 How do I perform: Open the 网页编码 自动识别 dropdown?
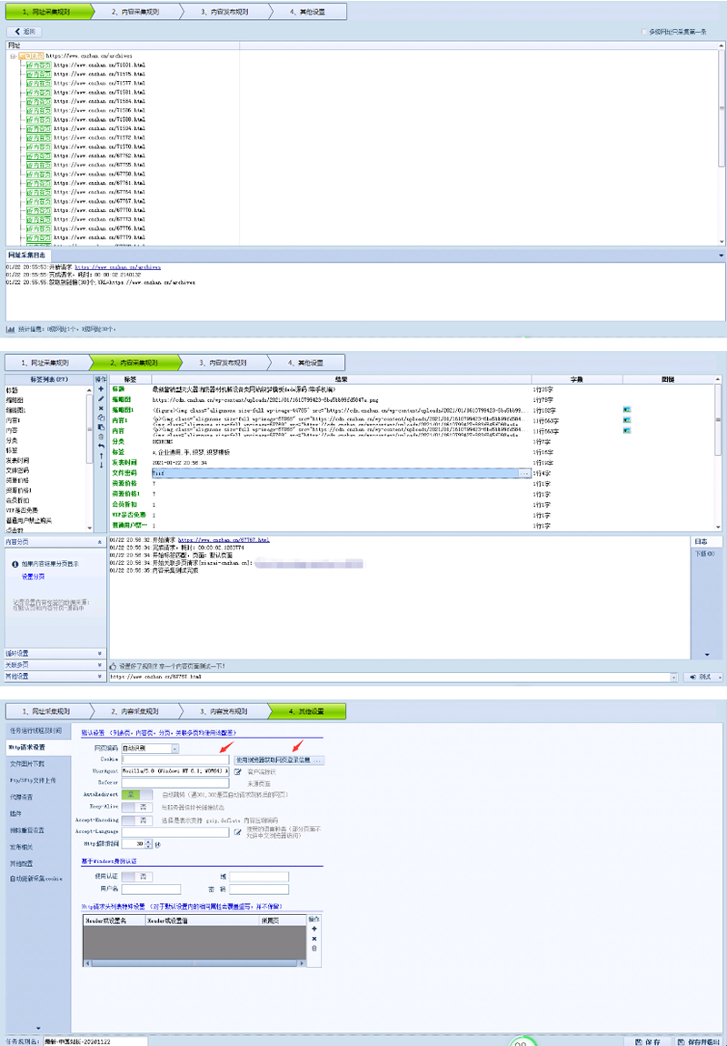174,749
